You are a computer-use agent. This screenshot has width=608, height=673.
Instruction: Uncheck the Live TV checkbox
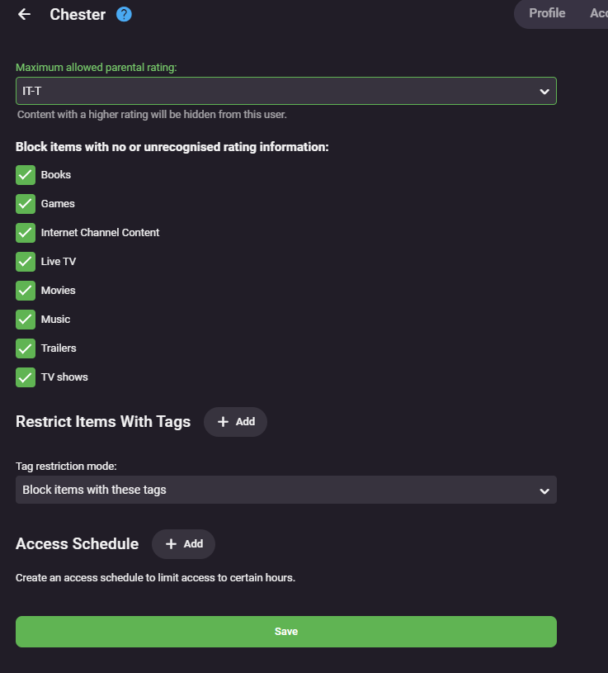click(26, 262)
